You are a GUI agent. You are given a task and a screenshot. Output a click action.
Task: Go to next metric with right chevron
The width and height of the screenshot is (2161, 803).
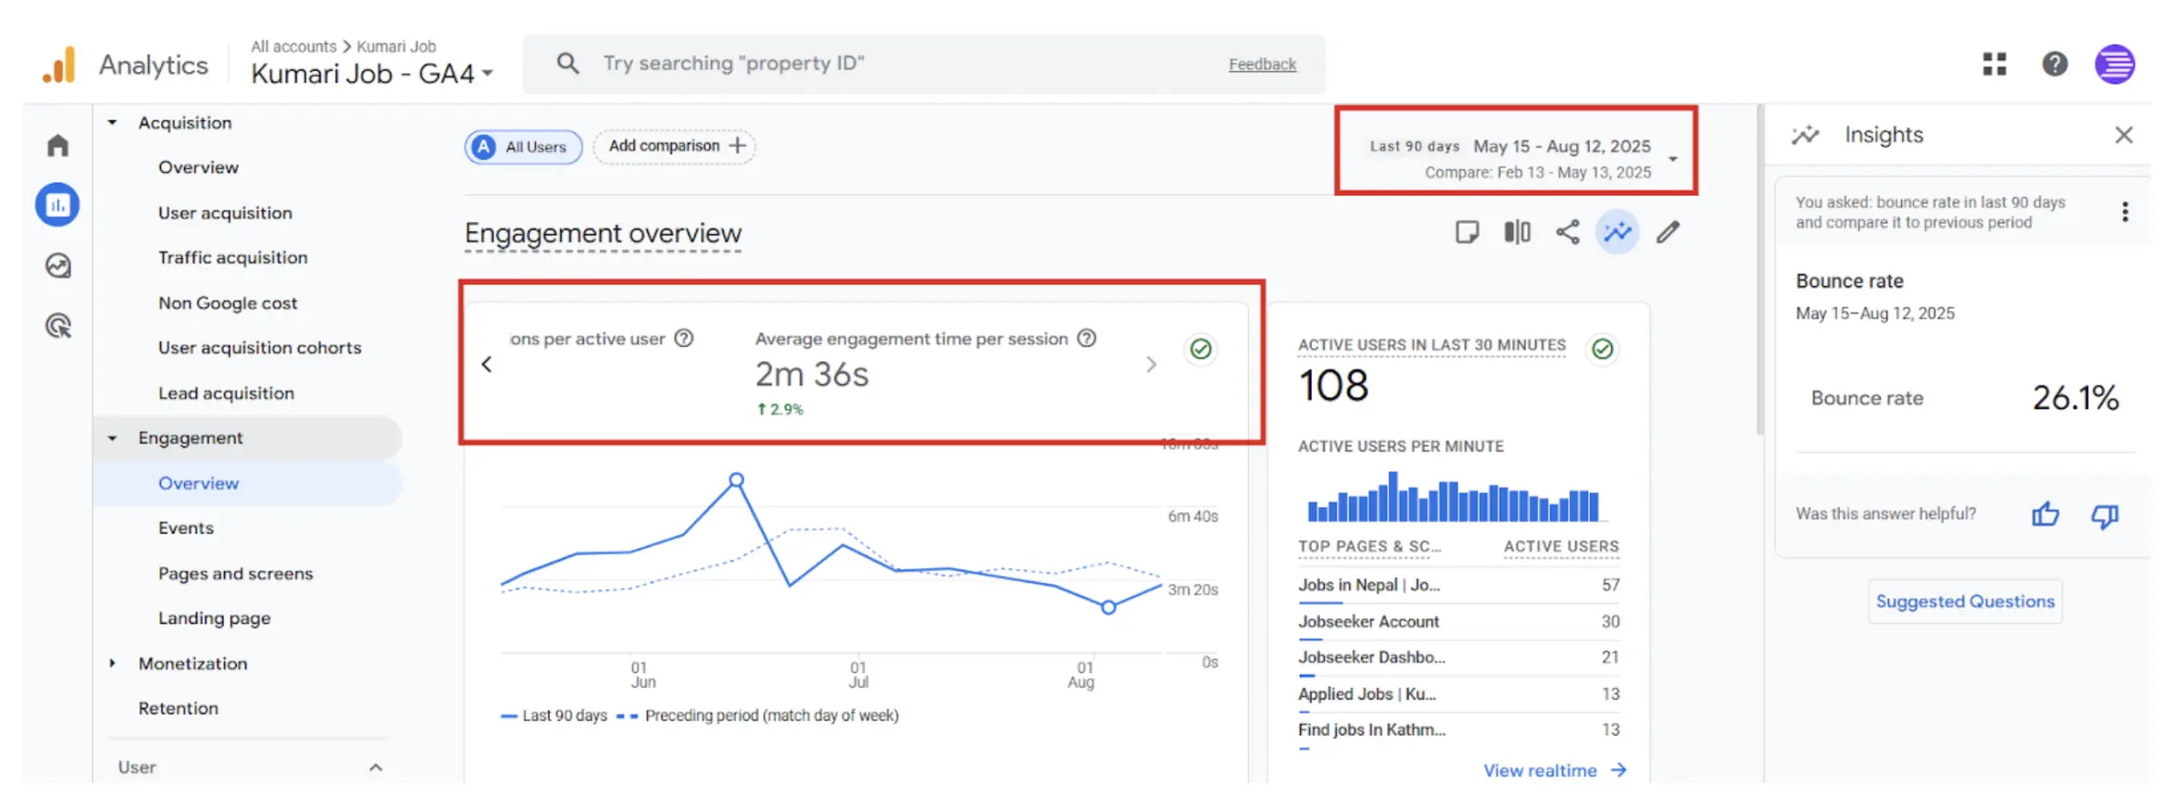pos(1151,364)
